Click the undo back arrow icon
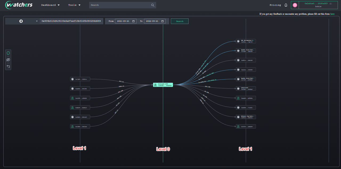Screen dimensions: 341x169 point(8,67)
